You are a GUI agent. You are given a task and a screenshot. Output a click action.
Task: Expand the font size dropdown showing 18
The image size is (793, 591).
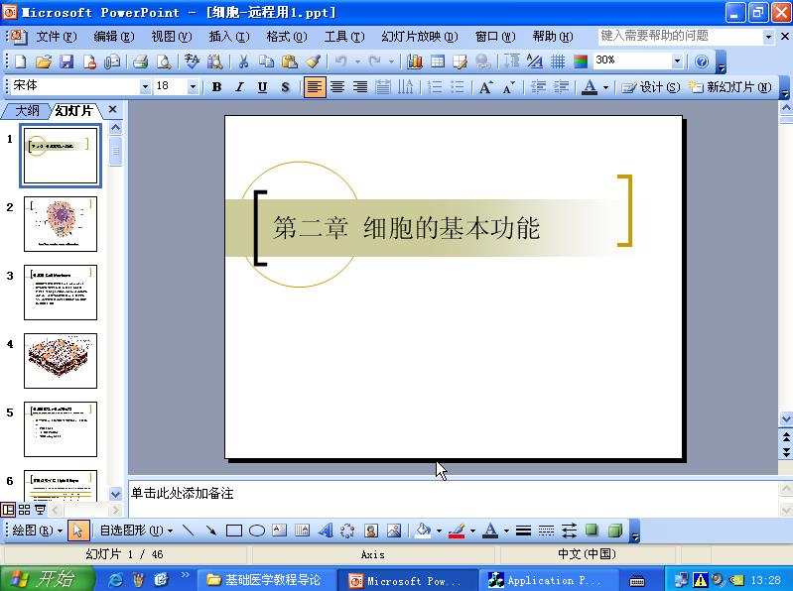coord(194,87)
